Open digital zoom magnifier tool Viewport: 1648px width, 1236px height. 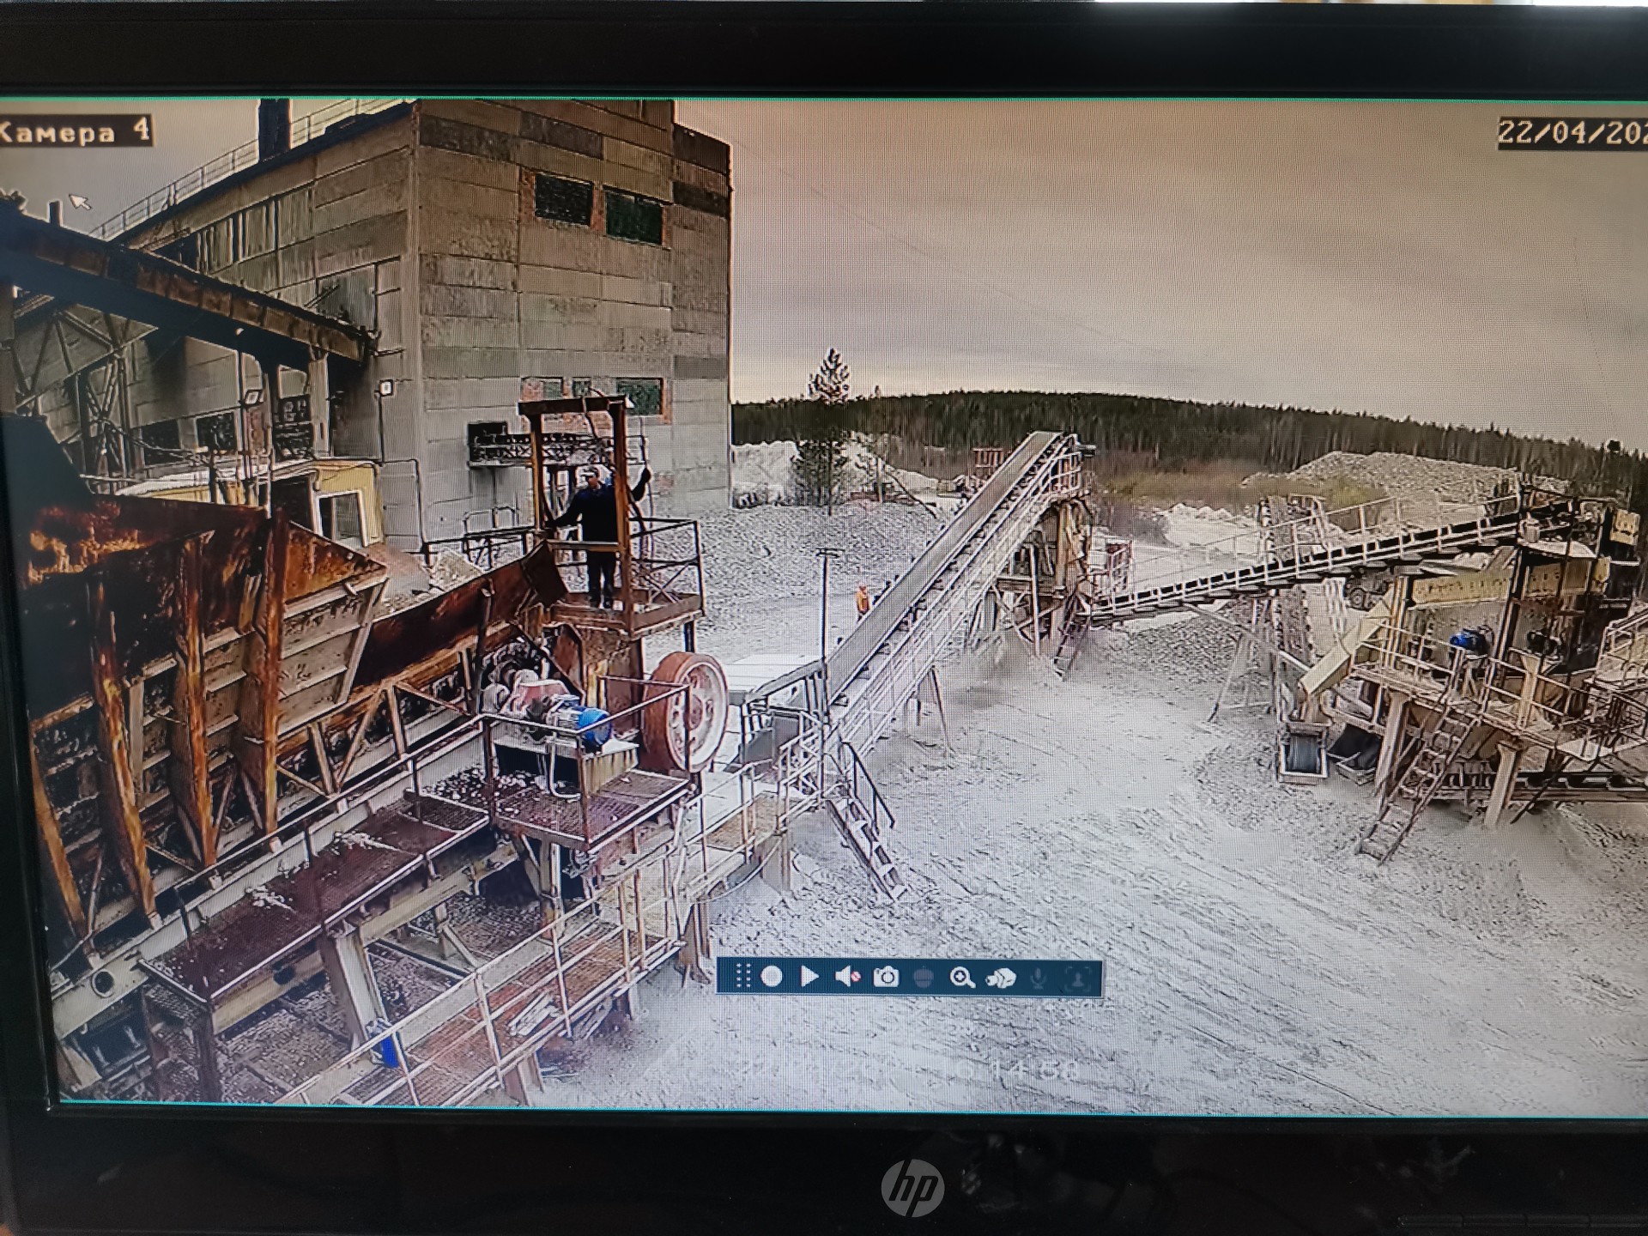coord(962,977)
